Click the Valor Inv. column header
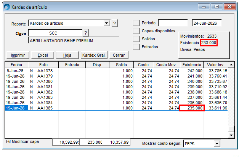239x157 pixels. click(x=216, y=65)
